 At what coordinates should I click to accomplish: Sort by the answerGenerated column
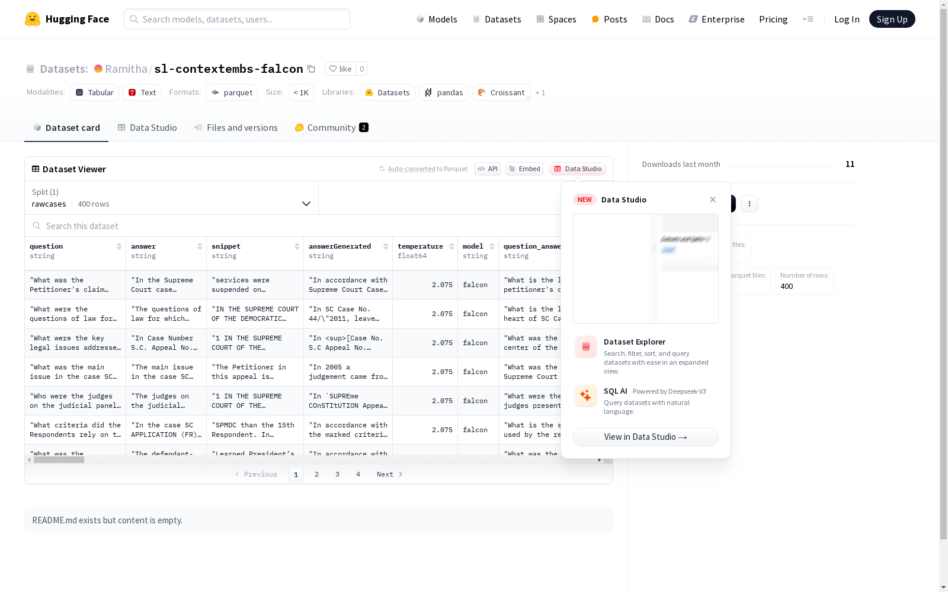click(386, 246)
